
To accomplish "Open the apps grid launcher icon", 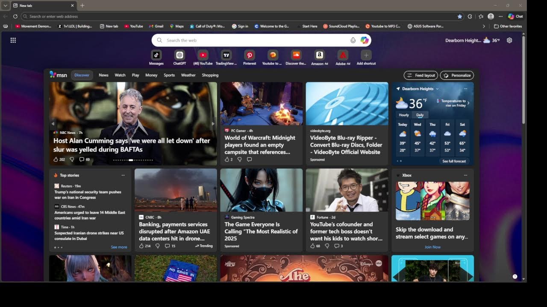I will (13, 40).
